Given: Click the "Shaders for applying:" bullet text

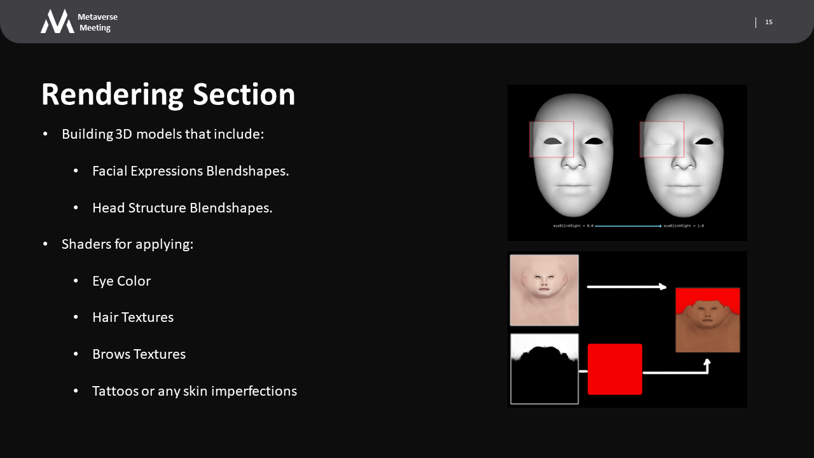Looking at the screenshot, I should pyautogui.click(x=127, y=244).
